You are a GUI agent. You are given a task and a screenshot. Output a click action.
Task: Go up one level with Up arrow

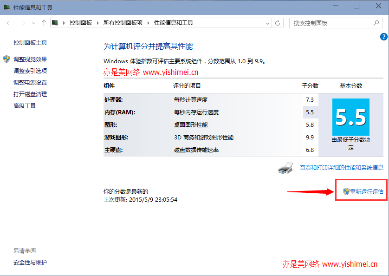coord(44,23)
